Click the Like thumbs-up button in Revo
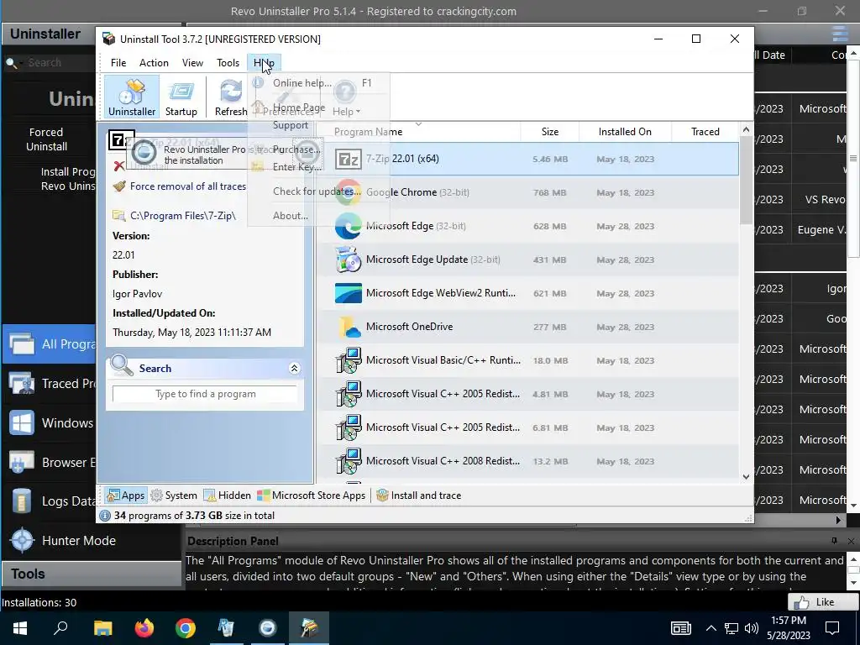 pos(823,602)
